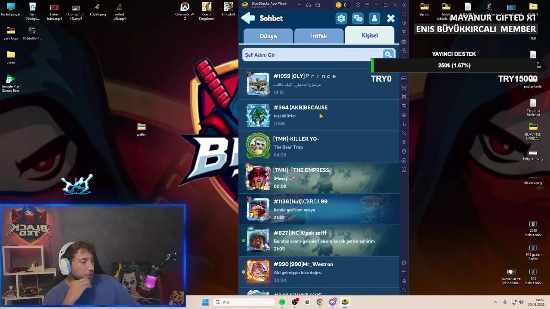550x309 pixels.
Task: Click BlueStacks title bar back arrow
Action: (299, 5)
